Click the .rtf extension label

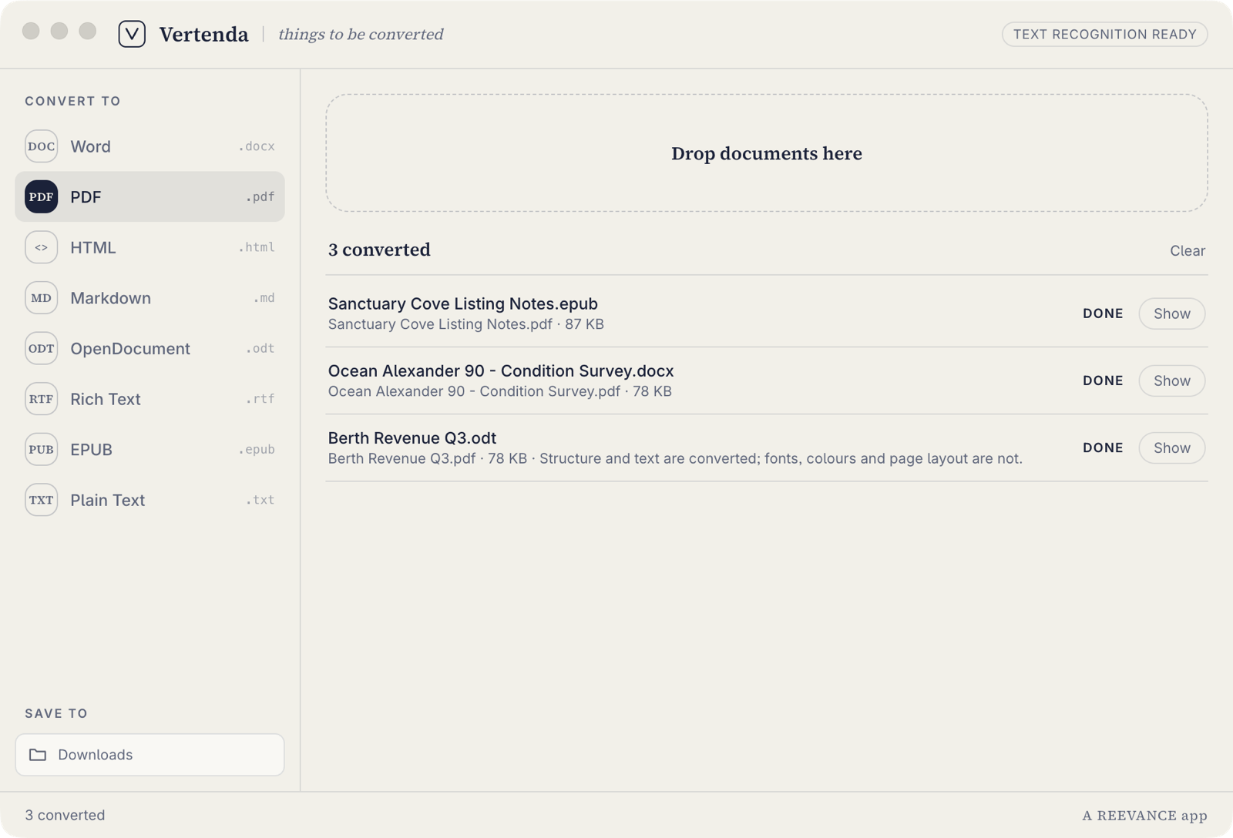point(260,399)
